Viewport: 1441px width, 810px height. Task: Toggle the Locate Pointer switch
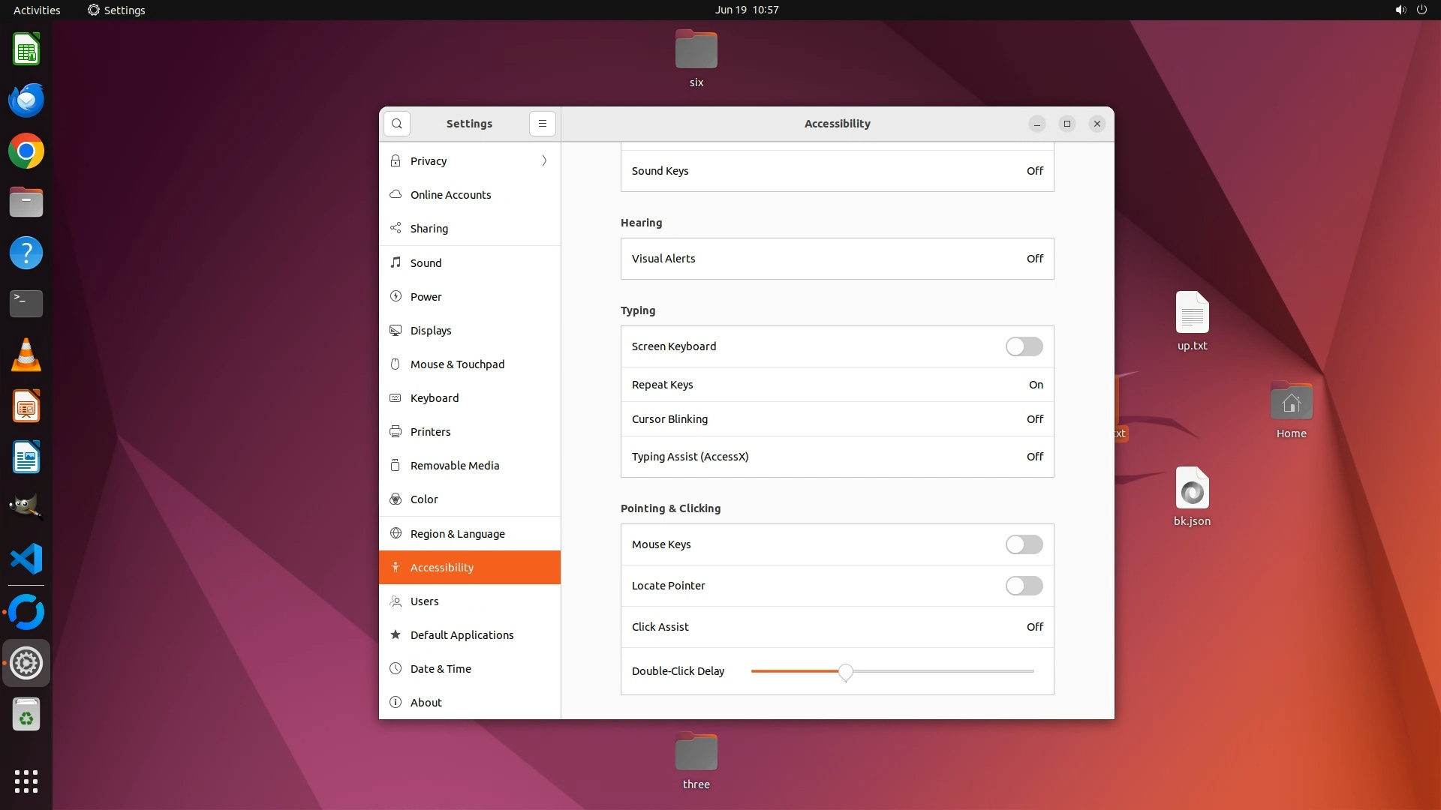(x=1024, y=586)
